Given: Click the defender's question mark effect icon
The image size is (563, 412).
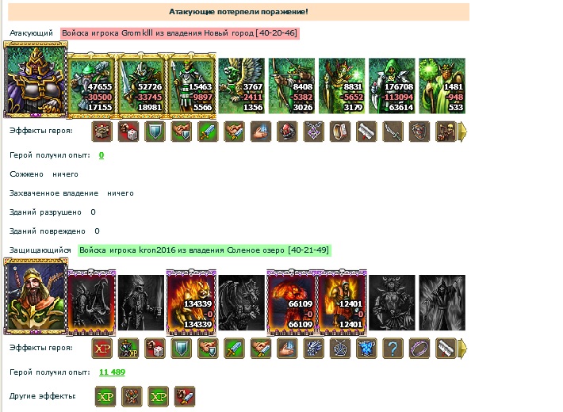Looking at the screenshot, I should coord(393,348).
